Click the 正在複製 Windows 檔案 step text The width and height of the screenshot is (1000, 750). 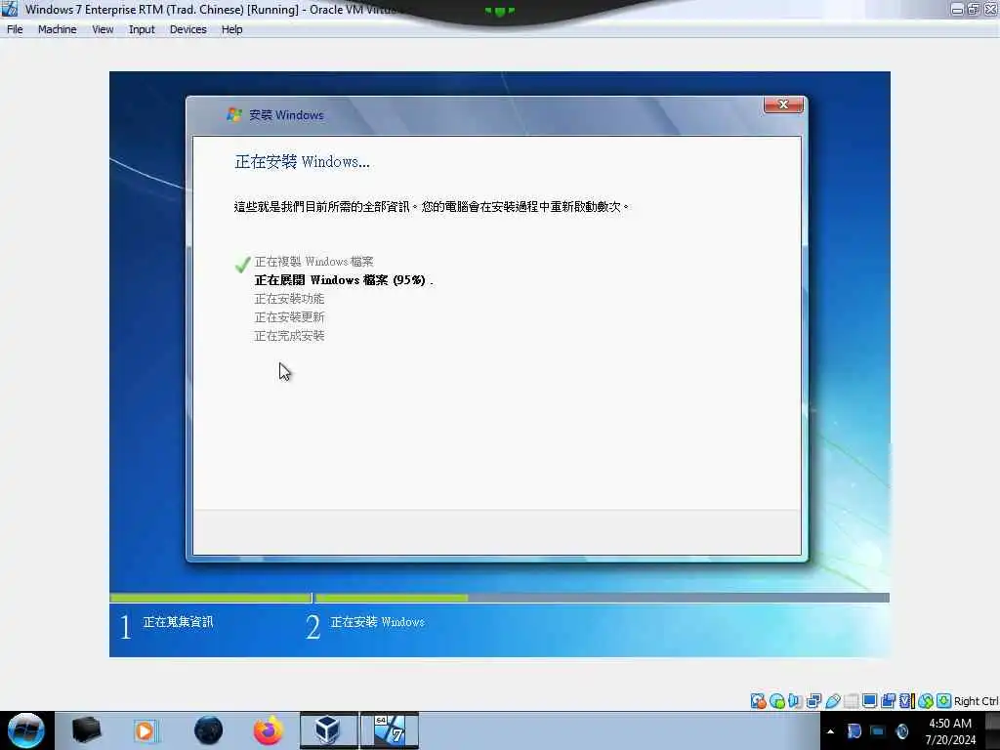point(313,262)
